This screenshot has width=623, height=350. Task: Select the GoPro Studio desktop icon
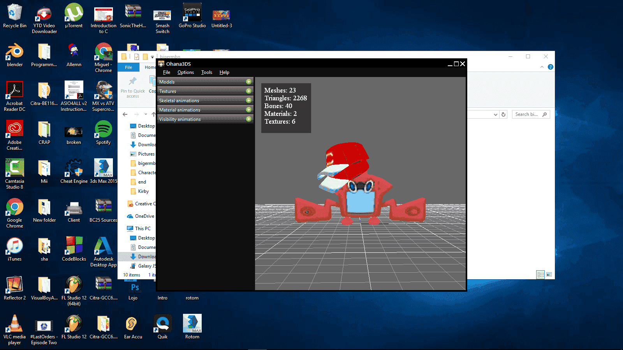(192, 16)
